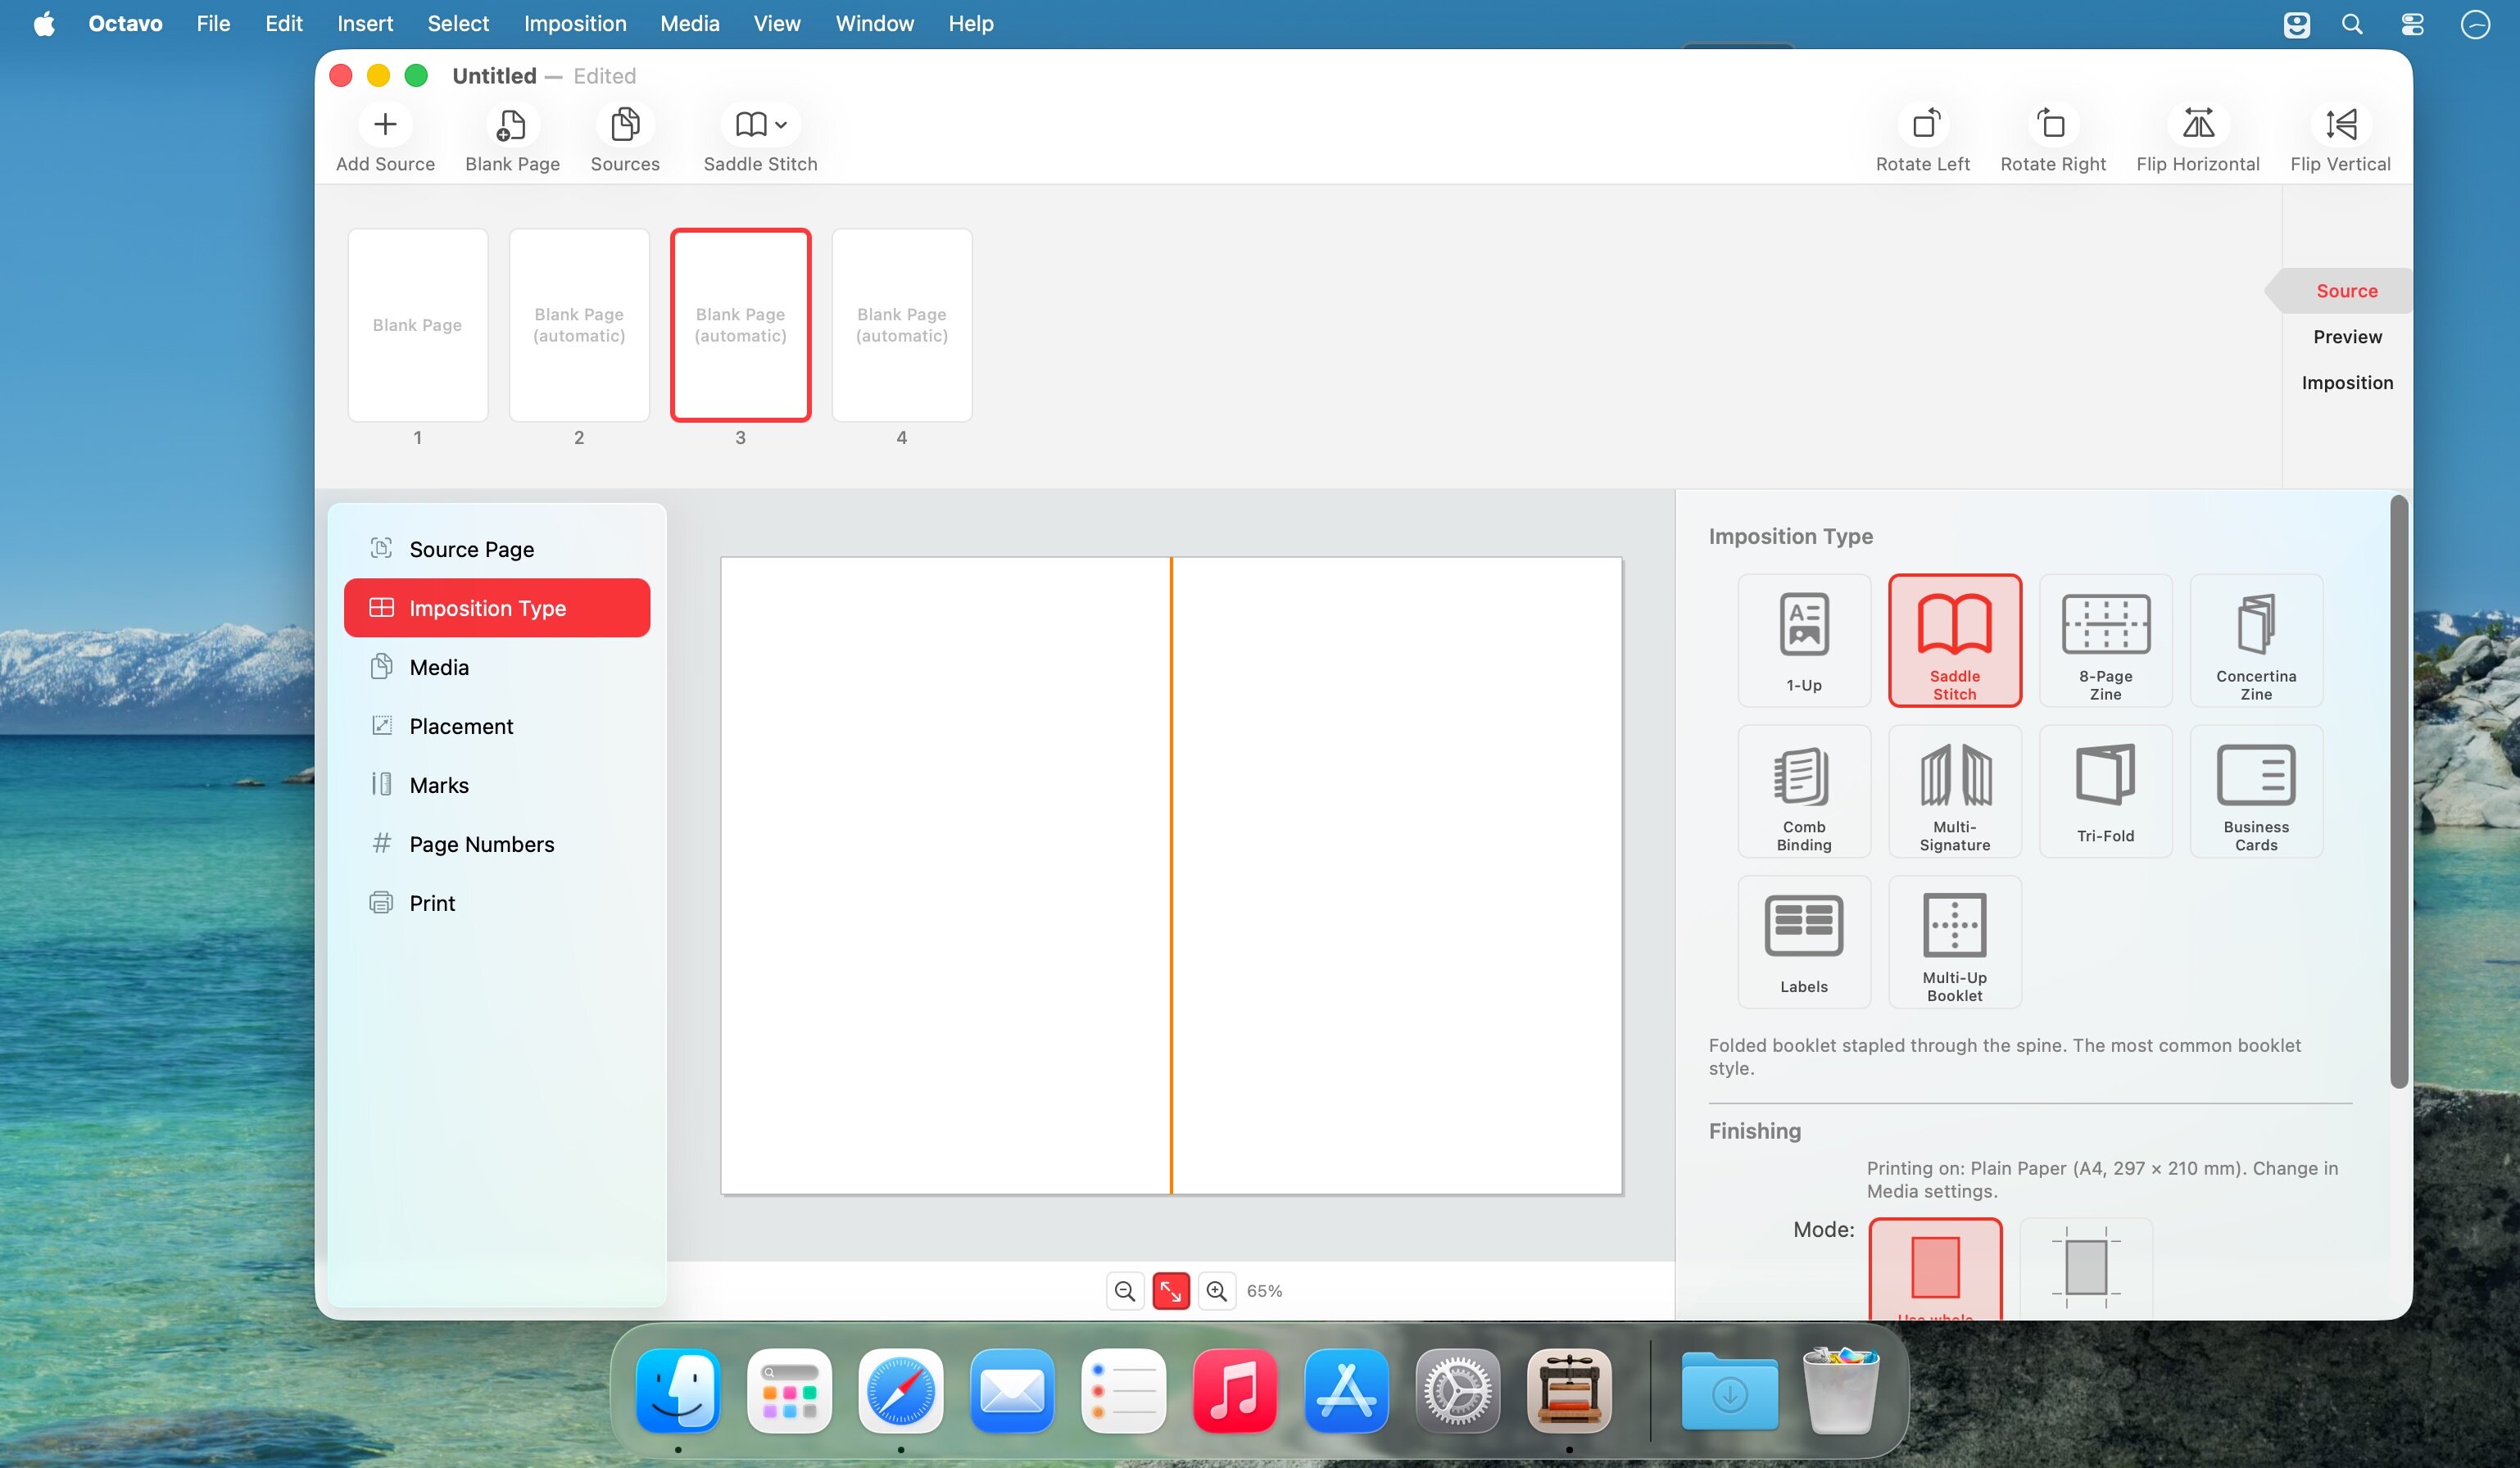Select the crop-marks finishing mode option
This screenshot has width=2520, height=1468.
[x=2086, y=1267]
